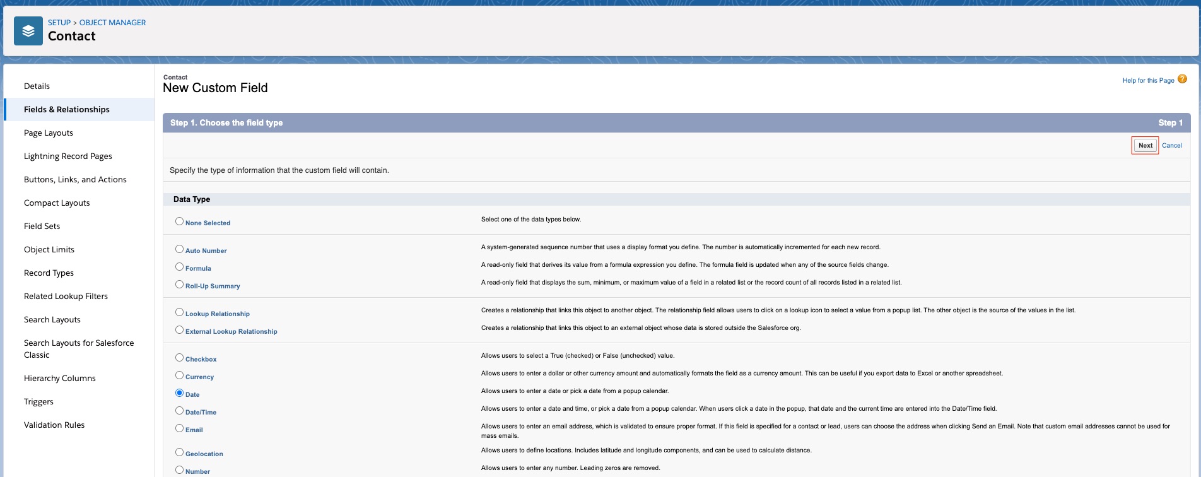Screen dimensions: 1201x477
Task: Pick the Lookup Relationship radio option
Action: (x=180, y=312)
